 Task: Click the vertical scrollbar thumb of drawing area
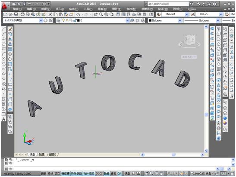(206, 115)
